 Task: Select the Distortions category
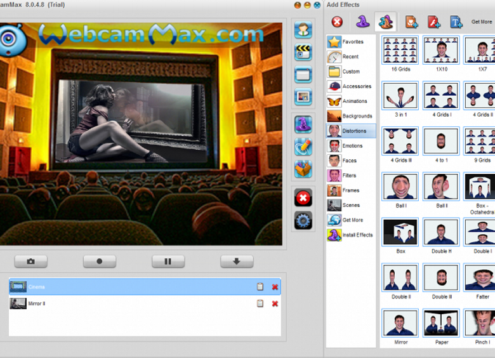click(351, 131)
